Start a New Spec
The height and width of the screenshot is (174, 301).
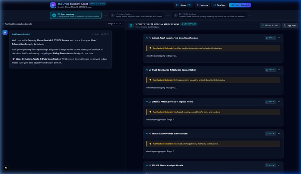(220, 5)
